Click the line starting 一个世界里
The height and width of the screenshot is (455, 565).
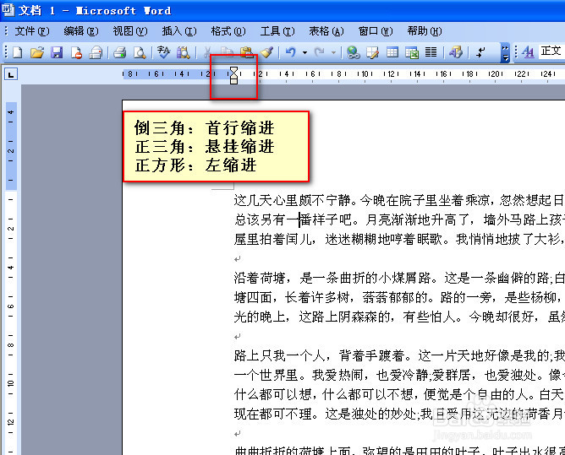399,375
